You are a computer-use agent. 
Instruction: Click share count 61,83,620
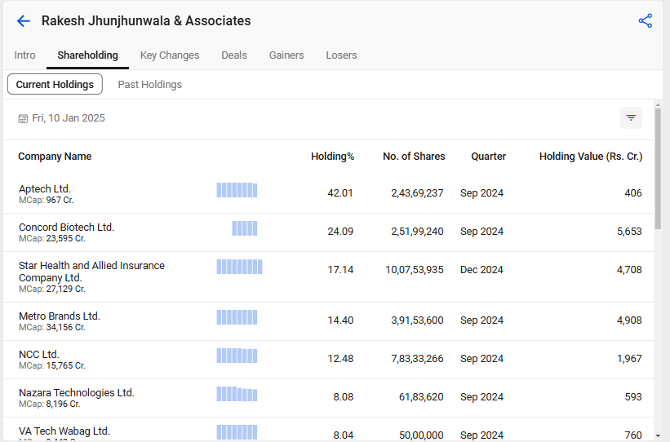coord(421,397)
